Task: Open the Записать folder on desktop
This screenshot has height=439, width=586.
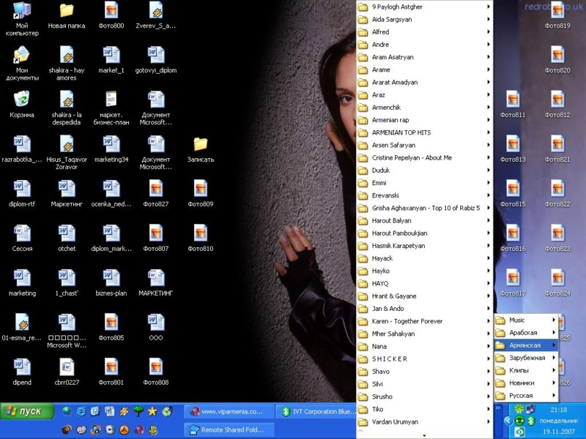Action: (200, 145)
